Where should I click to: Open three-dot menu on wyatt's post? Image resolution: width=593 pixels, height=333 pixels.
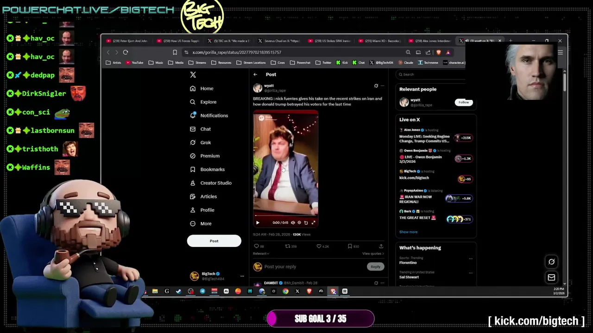pos(382,86)
